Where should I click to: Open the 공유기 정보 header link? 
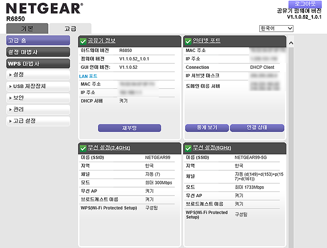pos(101,41)
